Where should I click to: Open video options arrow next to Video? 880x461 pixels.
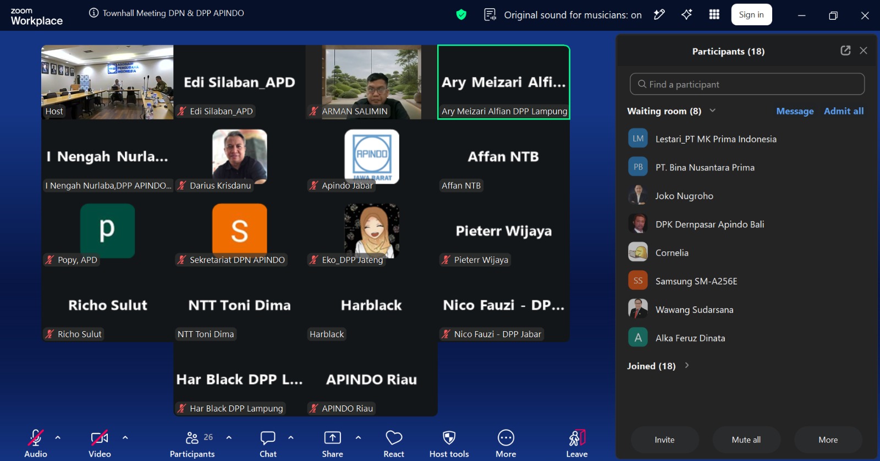click(125, 438)
